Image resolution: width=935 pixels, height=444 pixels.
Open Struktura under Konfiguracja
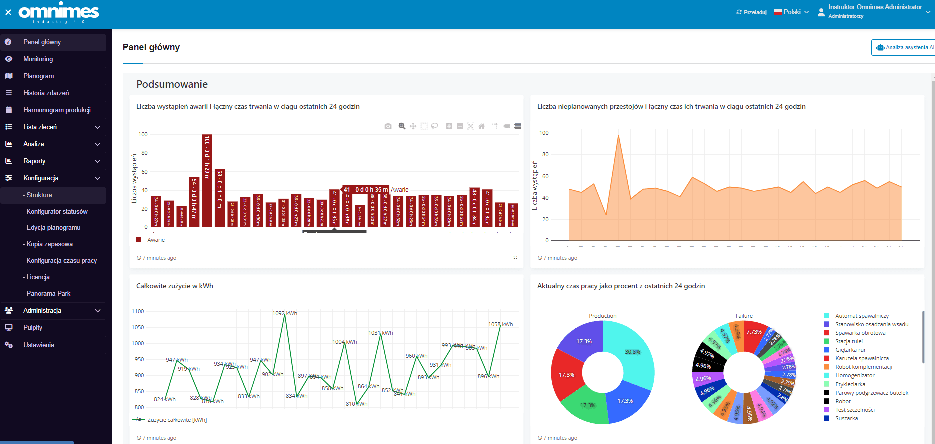click(53, 195)
